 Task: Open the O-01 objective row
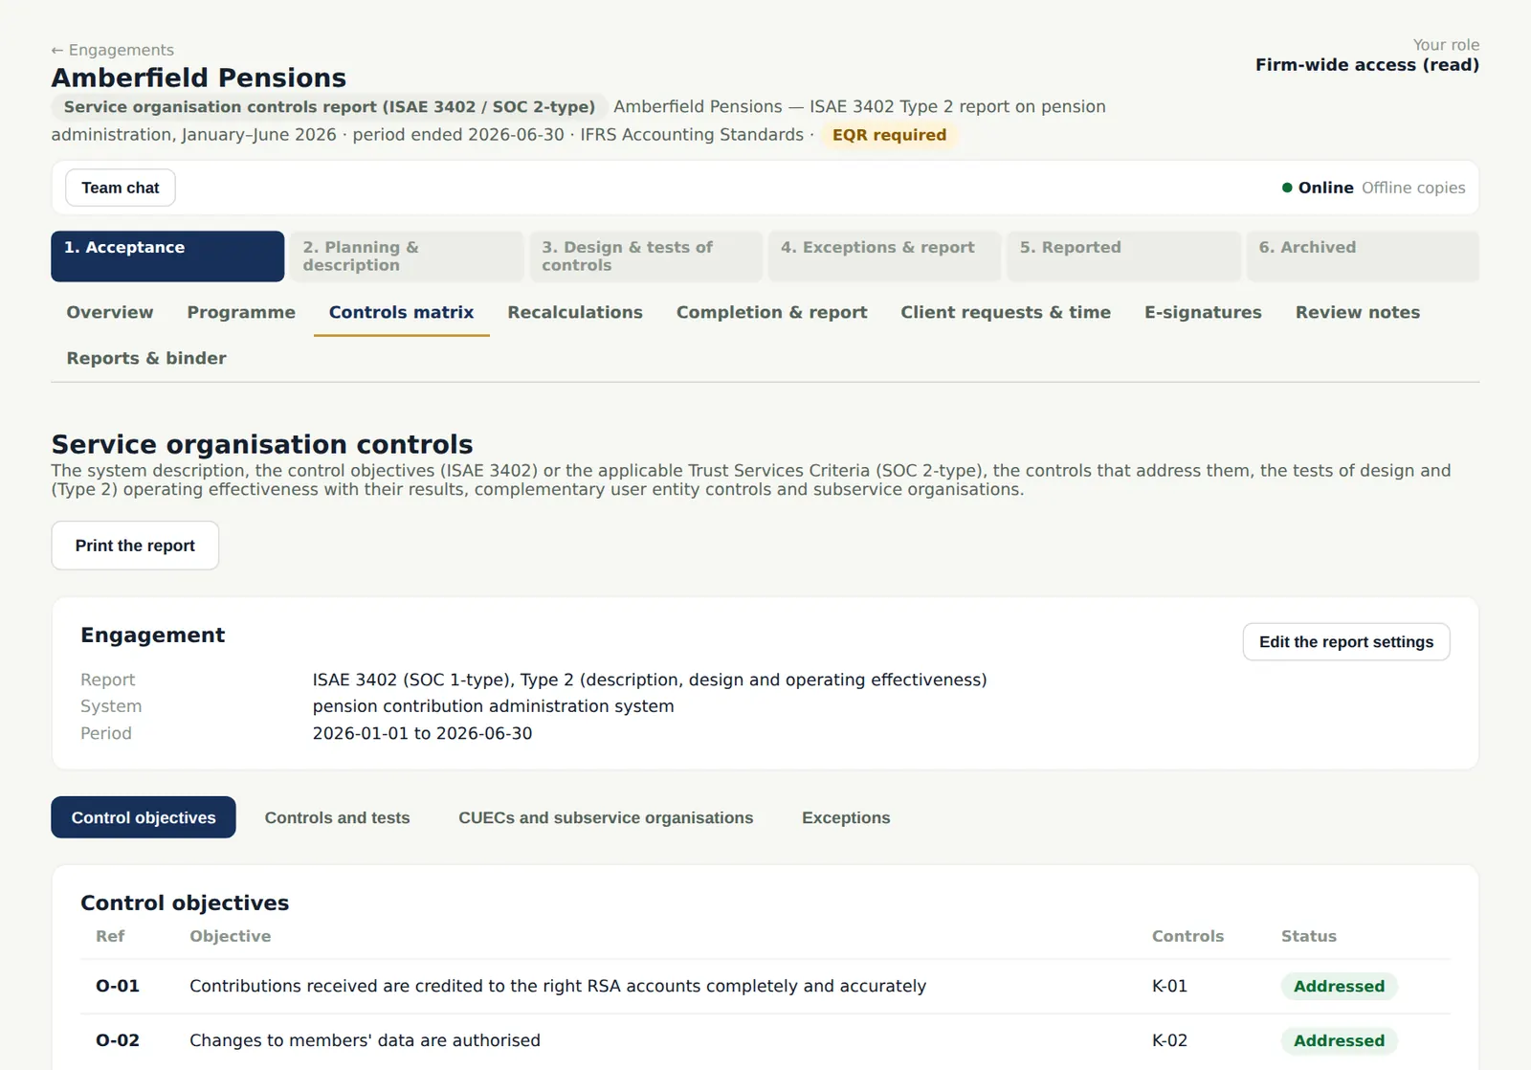coord(765,987)
